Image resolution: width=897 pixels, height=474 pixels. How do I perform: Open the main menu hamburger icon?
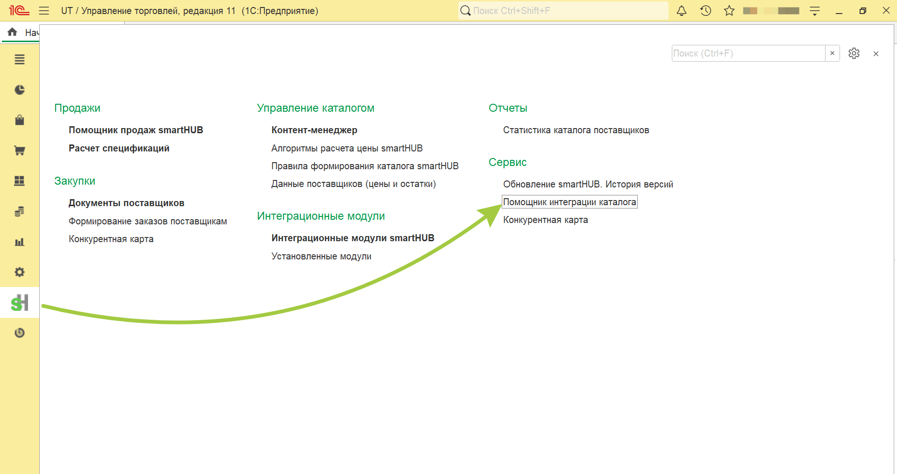pyautogui.click(x=44, y=10)
